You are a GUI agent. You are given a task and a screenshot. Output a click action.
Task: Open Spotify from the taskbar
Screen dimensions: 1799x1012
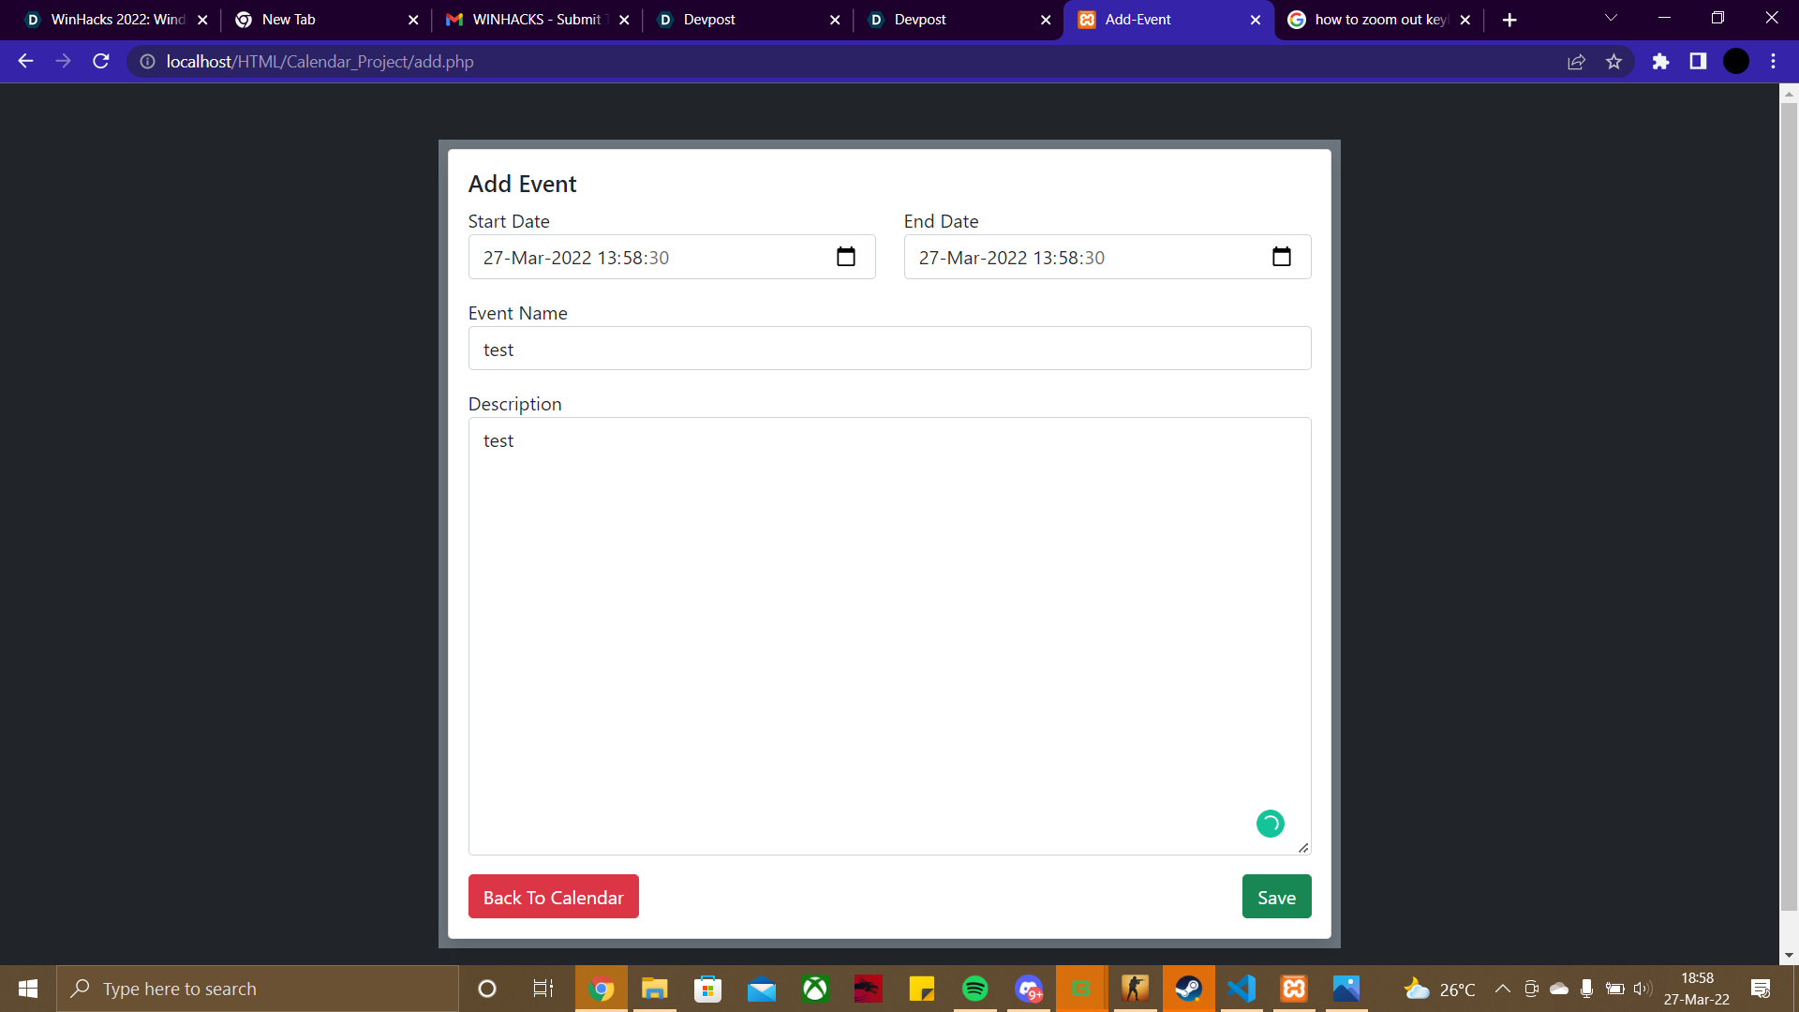coord(974,989)
